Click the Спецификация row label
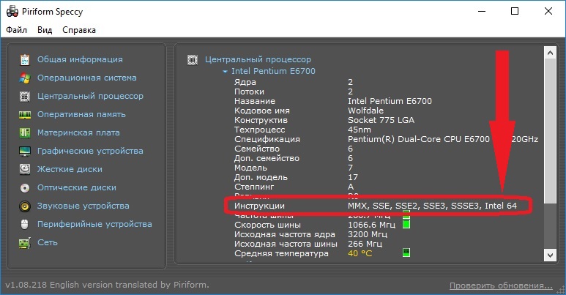The image size is (566, 295). (267, 139)
